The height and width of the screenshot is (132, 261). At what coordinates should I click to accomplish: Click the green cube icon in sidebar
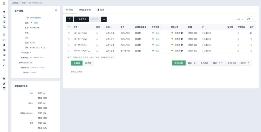[4, 22]
